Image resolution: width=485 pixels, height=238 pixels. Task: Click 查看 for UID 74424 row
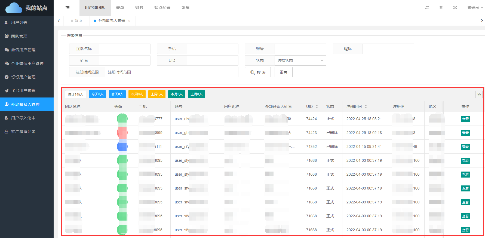pyautogui.click(x=465, y=119)
